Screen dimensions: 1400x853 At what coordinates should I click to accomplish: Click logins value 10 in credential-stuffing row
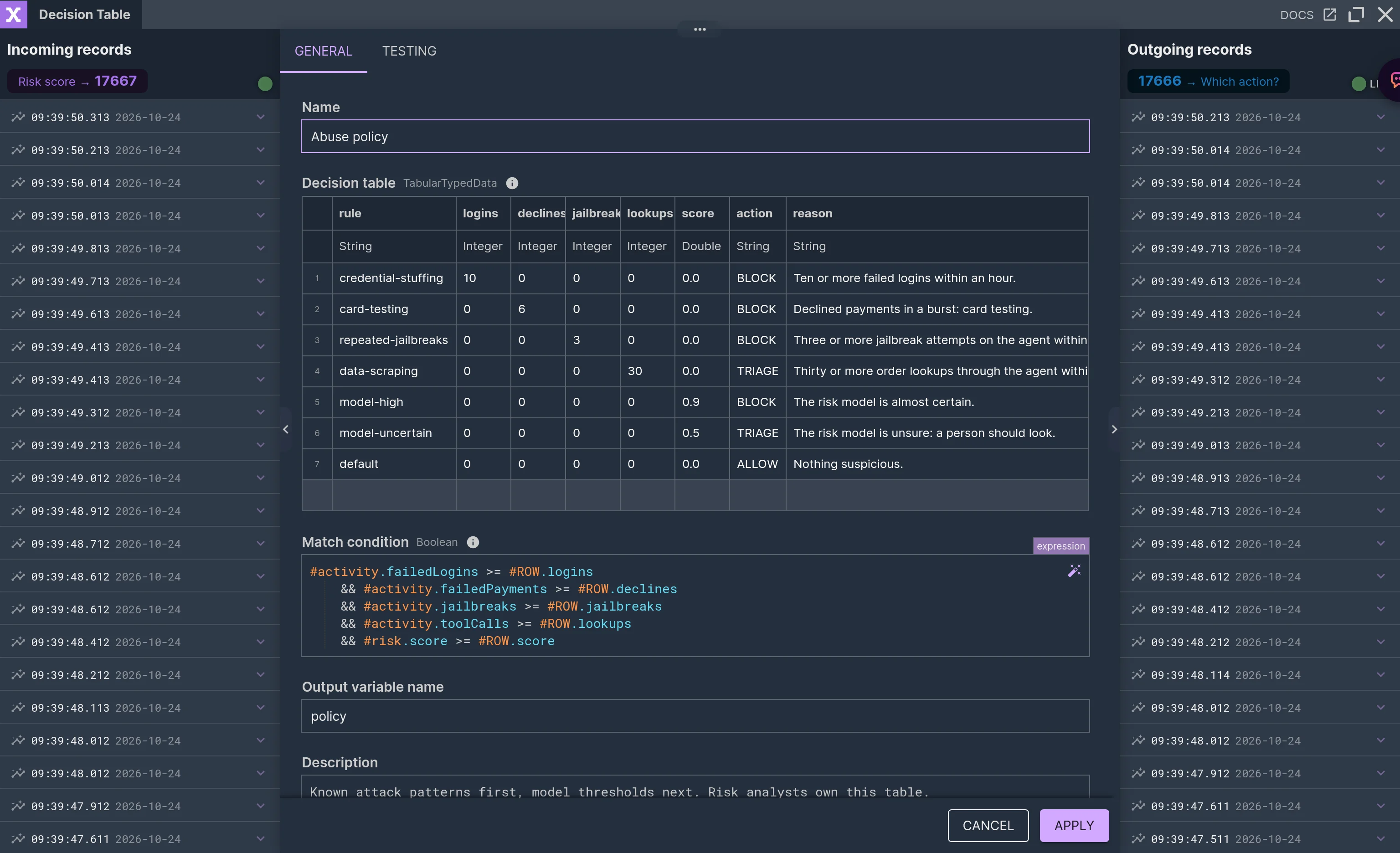(483, 278)
